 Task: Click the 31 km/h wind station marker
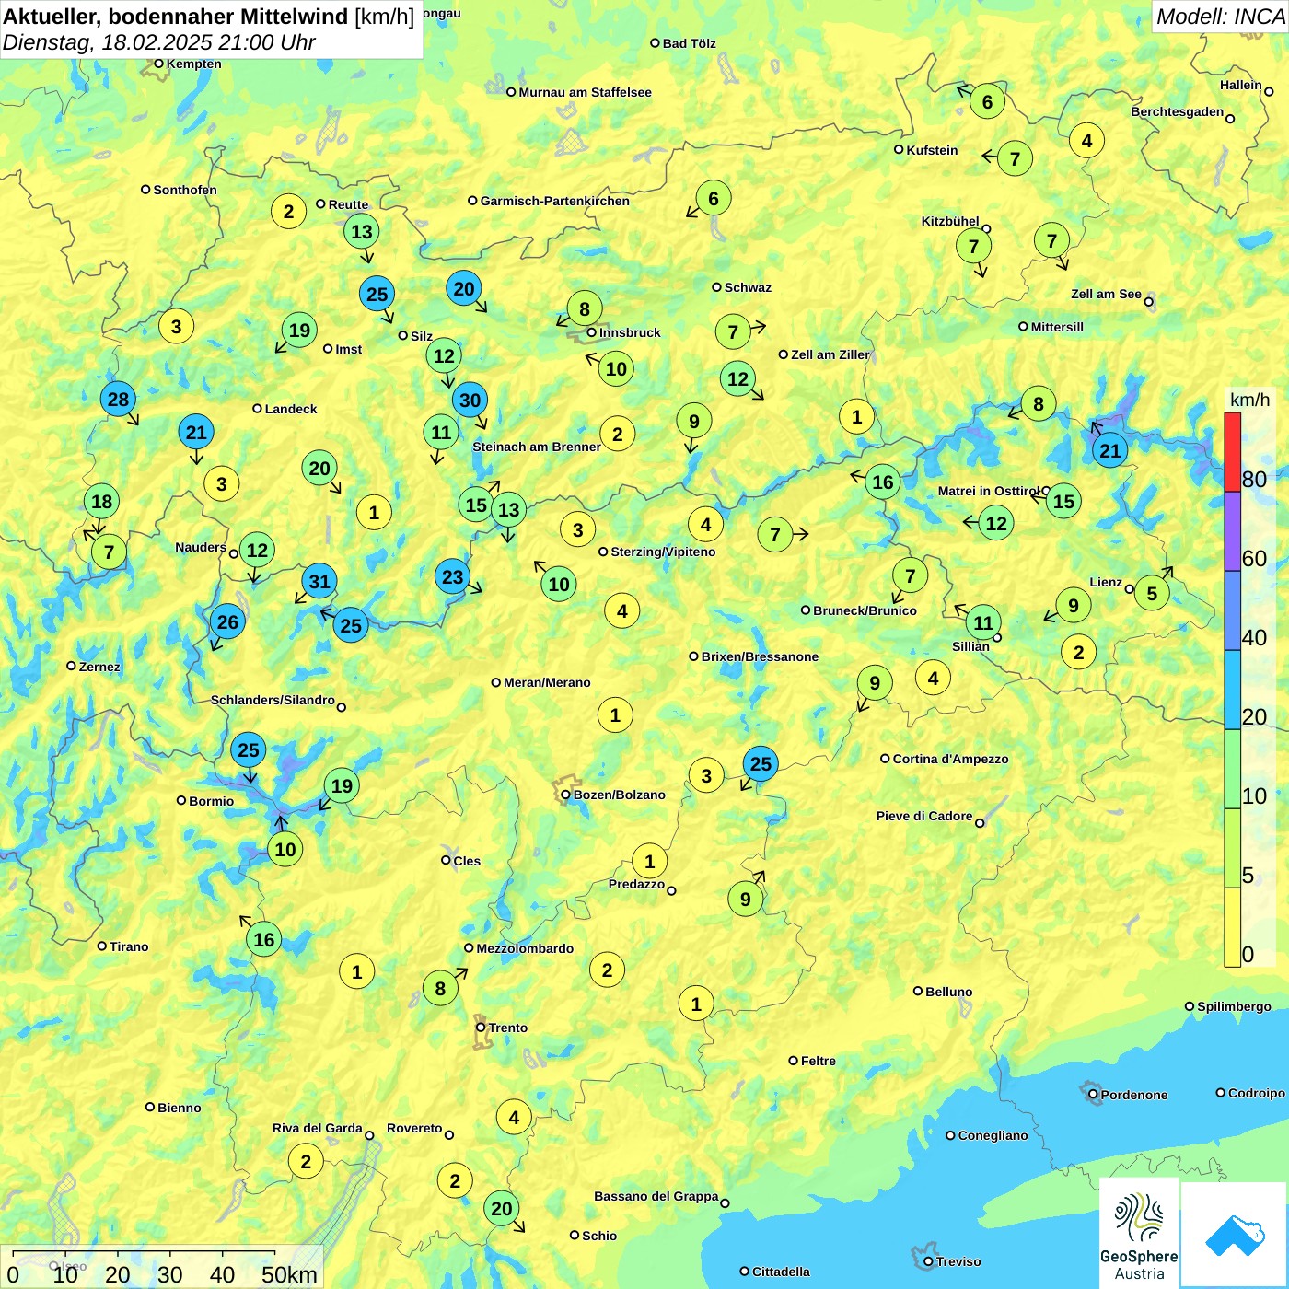[319, 581]
